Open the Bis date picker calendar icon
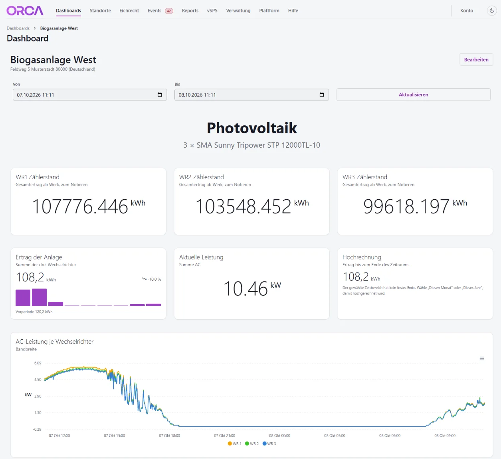 322,95
